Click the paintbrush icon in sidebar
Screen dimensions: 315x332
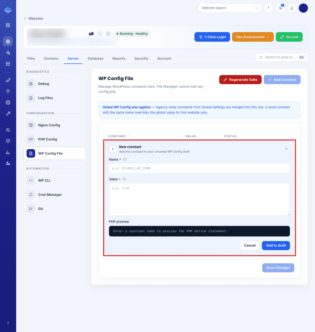(x=8, y=80)
